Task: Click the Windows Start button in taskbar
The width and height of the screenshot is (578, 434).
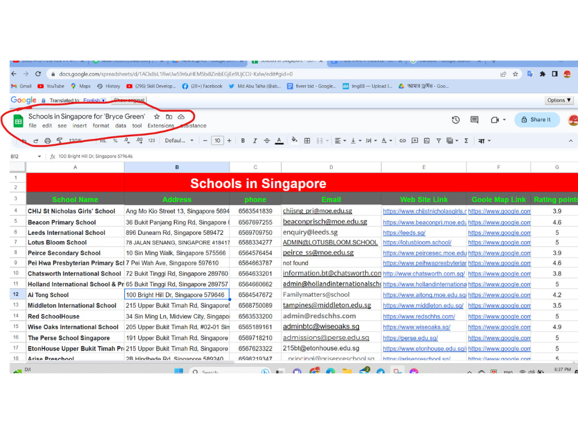Action: 179,370
